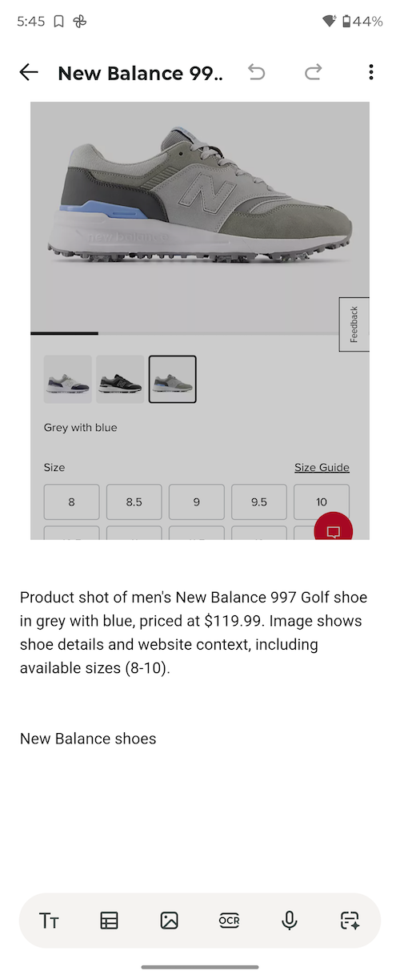Pick size 8 option

tap(71, 502)
